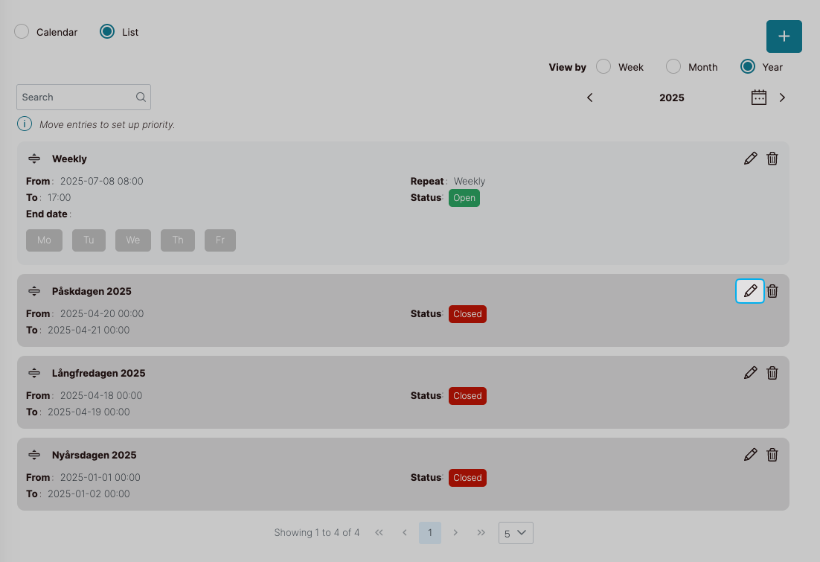This screenshot has width=820, height=562.
Task: Go to previous year with left chevron
Action: tap(590, 98)
